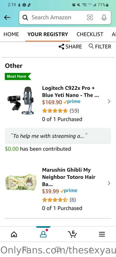116x257 pixels.
Task: Open Logitech webcam and mic thumbnail
Action: click(x=21, y=101)
